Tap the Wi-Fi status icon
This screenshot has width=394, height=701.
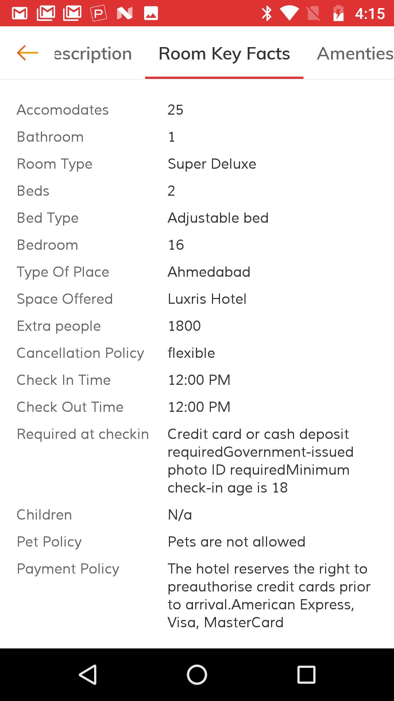(289, 14)
